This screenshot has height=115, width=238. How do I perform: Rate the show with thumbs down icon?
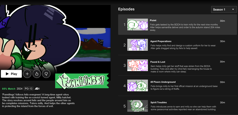click(46, 74)
